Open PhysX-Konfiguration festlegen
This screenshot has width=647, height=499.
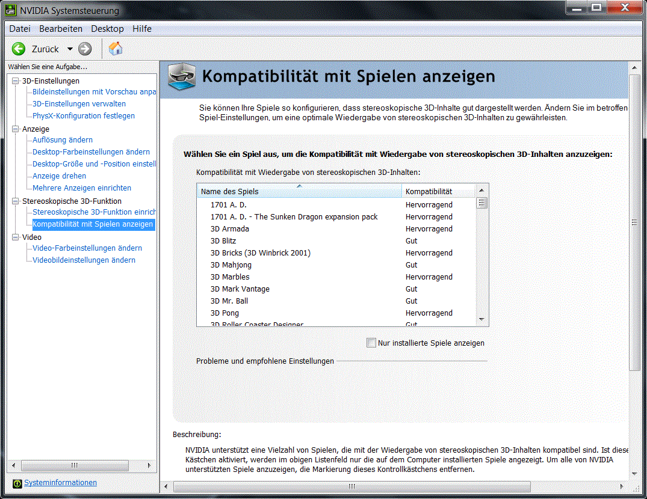[x=84, y=116]
